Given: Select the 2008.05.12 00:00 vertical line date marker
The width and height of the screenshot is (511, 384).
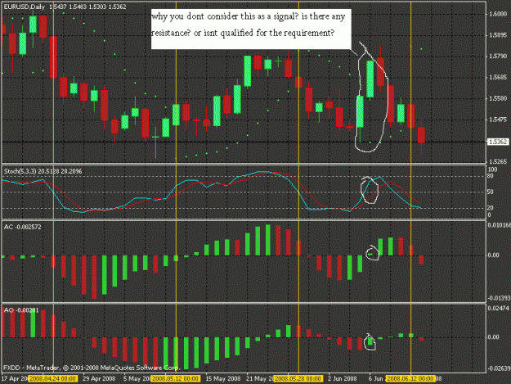Looking at the screenshot, I should point(176,379).
